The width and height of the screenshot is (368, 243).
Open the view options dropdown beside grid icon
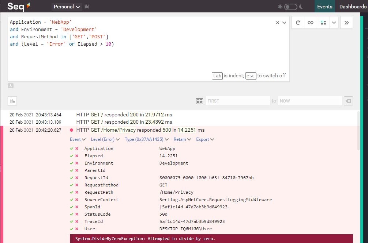click(x=334, y=23)
